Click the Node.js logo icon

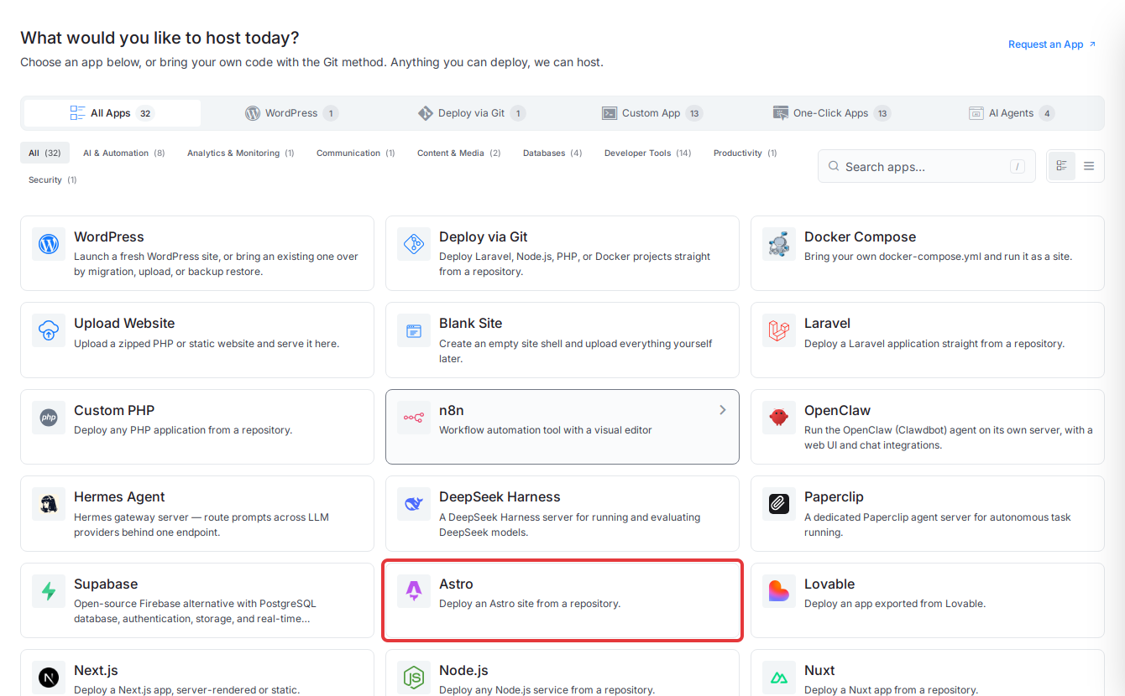pyautogui.click(x=414, y=678)
